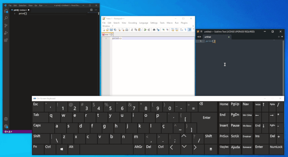Click the Notepad++ Replace toolbar icon

click(x=158, y=30)
